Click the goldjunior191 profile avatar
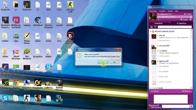Image resolution: width=196 pixels, height=110 pixels. point(153,16)
